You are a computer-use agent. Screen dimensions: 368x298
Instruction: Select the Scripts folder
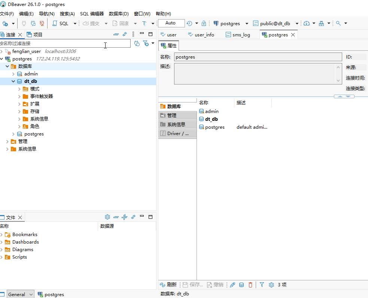click(19, 257)
